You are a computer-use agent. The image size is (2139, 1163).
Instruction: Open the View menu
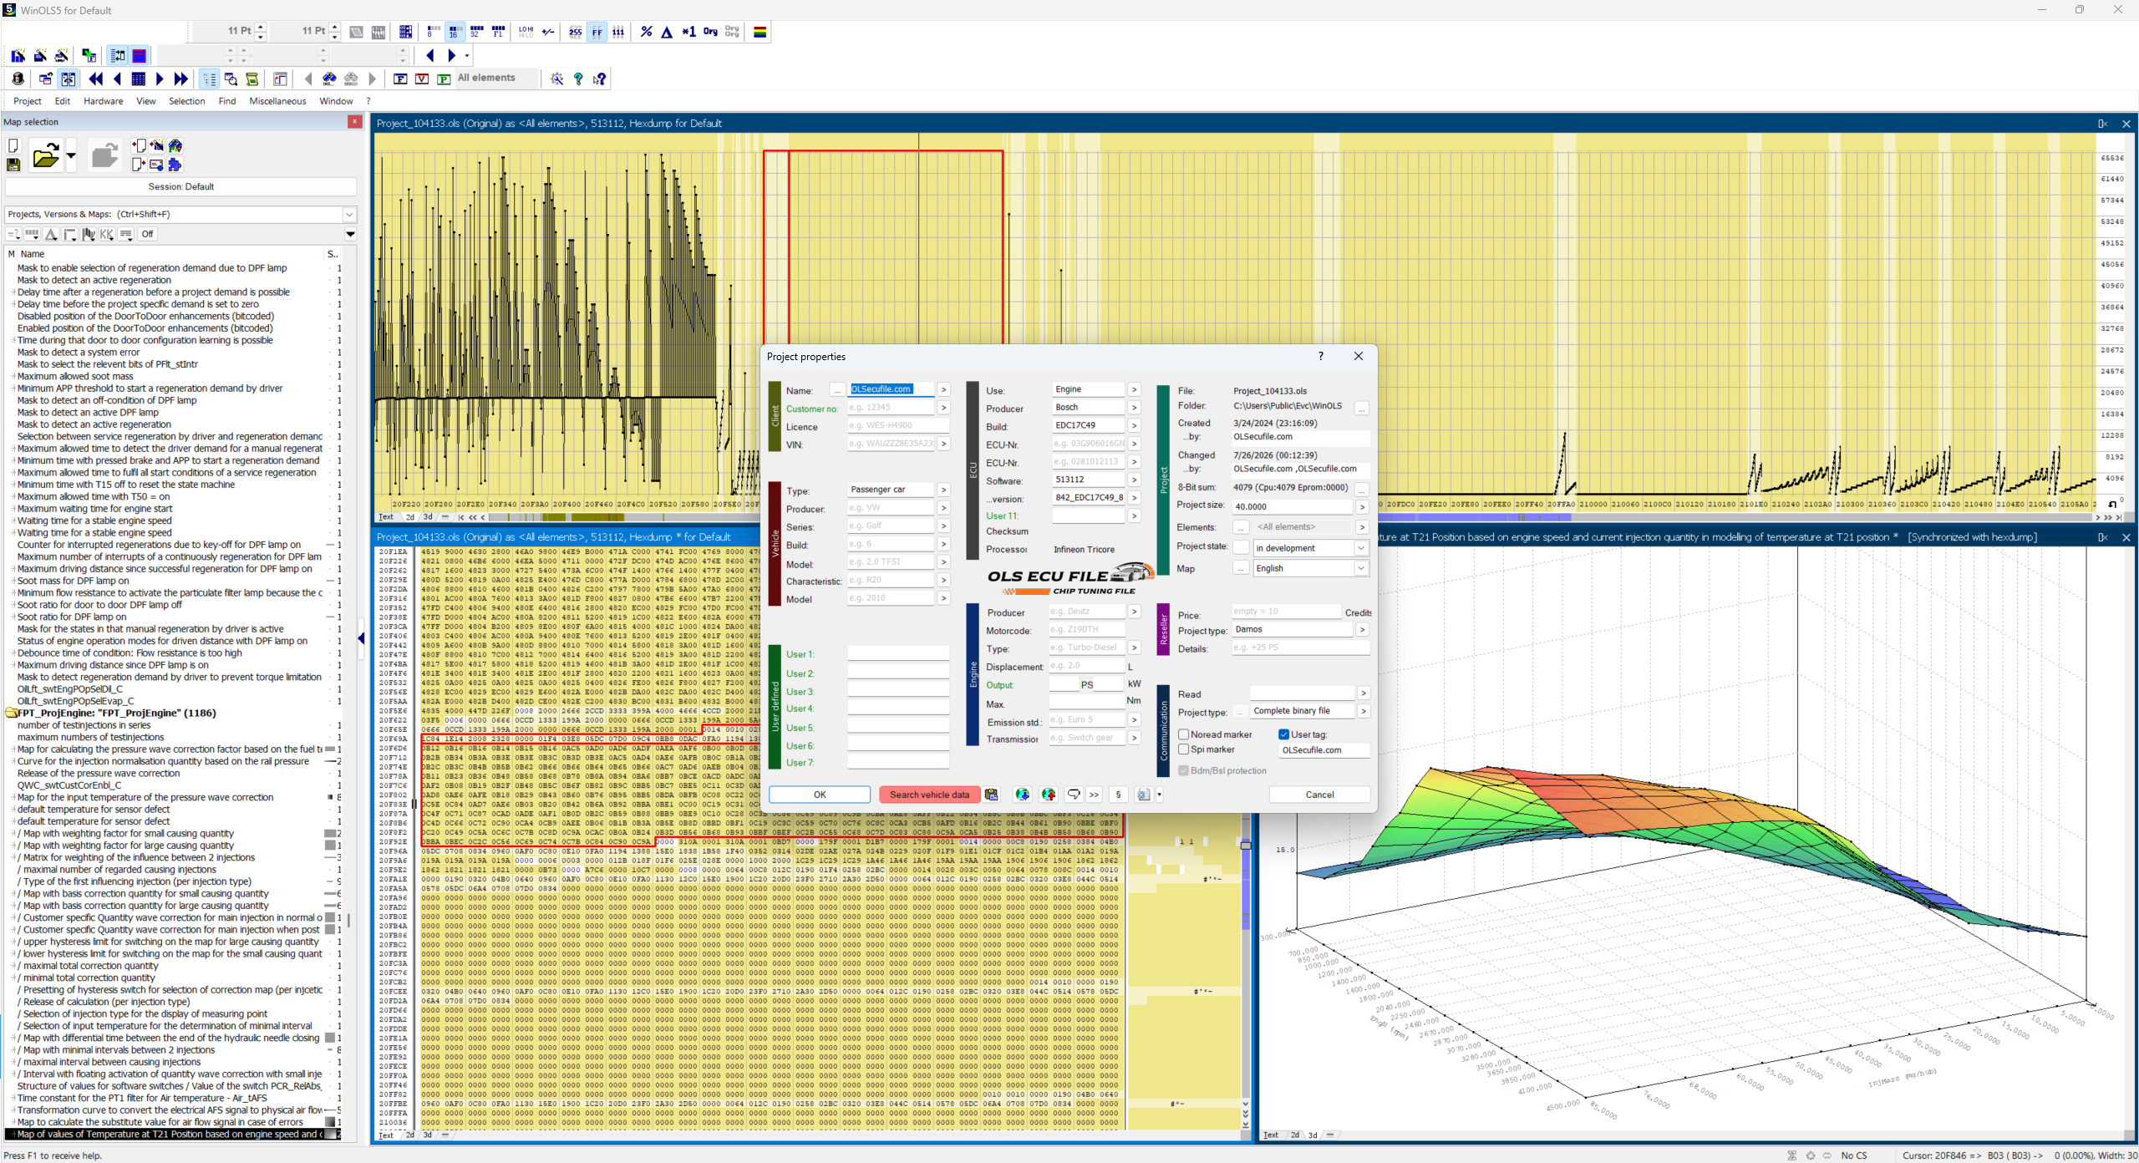pos(146,101)
